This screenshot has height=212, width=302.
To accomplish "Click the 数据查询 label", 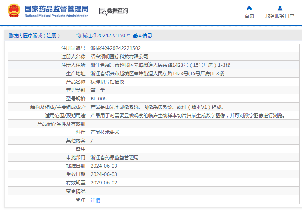I will point(118,11).
